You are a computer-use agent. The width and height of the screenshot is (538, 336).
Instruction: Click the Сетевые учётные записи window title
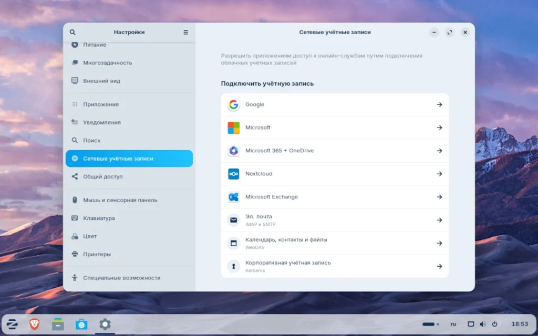335,32
